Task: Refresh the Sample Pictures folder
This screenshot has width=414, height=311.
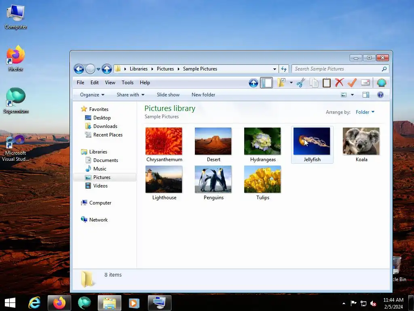Action: [x=284, y=69]
